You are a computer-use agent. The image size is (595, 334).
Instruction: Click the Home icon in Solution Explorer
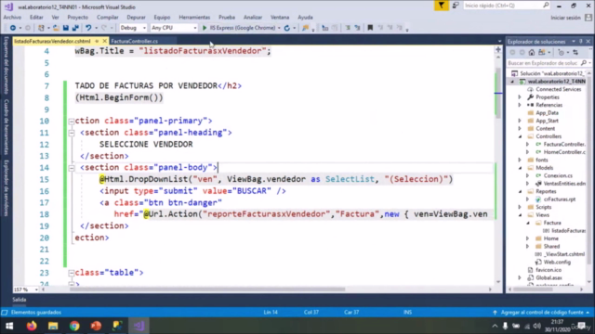pos(532,53)
